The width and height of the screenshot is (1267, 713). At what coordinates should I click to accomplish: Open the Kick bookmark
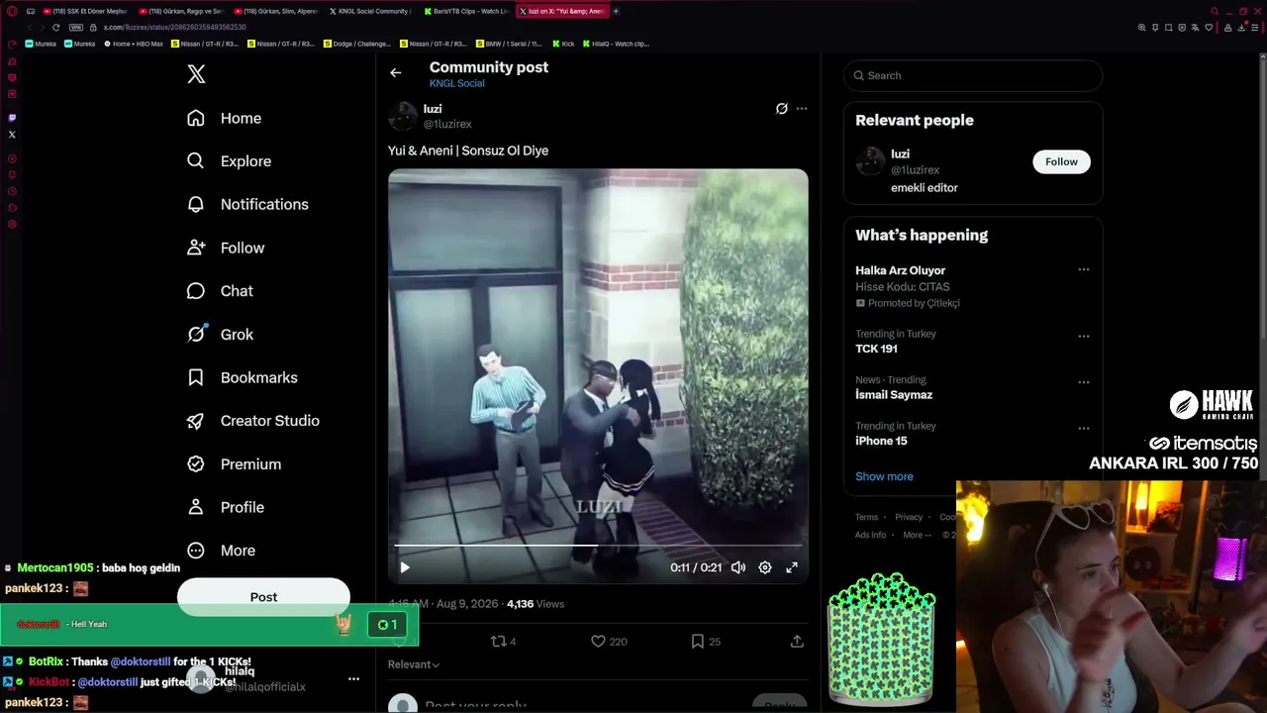pos(563,45)
